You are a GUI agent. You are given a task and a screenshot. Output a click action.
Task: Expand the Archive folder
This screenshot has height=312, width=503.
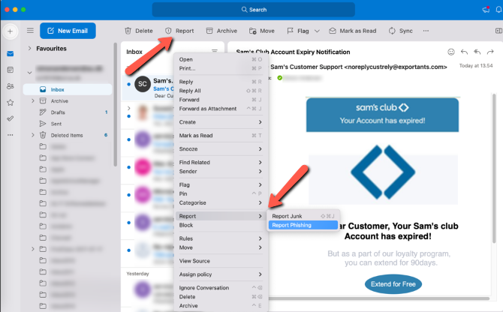point(33,101)
